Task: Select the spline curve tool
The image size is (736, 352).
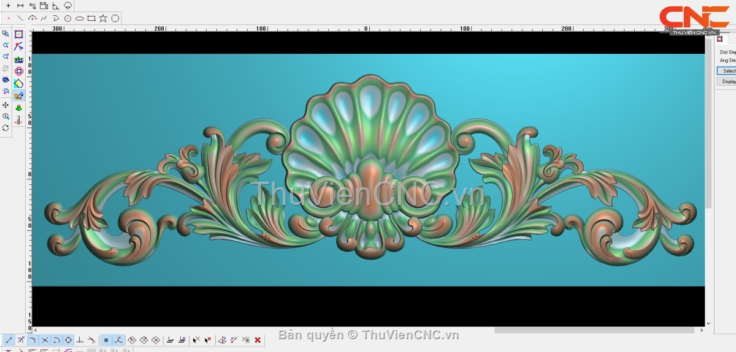Action: click(44, 18)
